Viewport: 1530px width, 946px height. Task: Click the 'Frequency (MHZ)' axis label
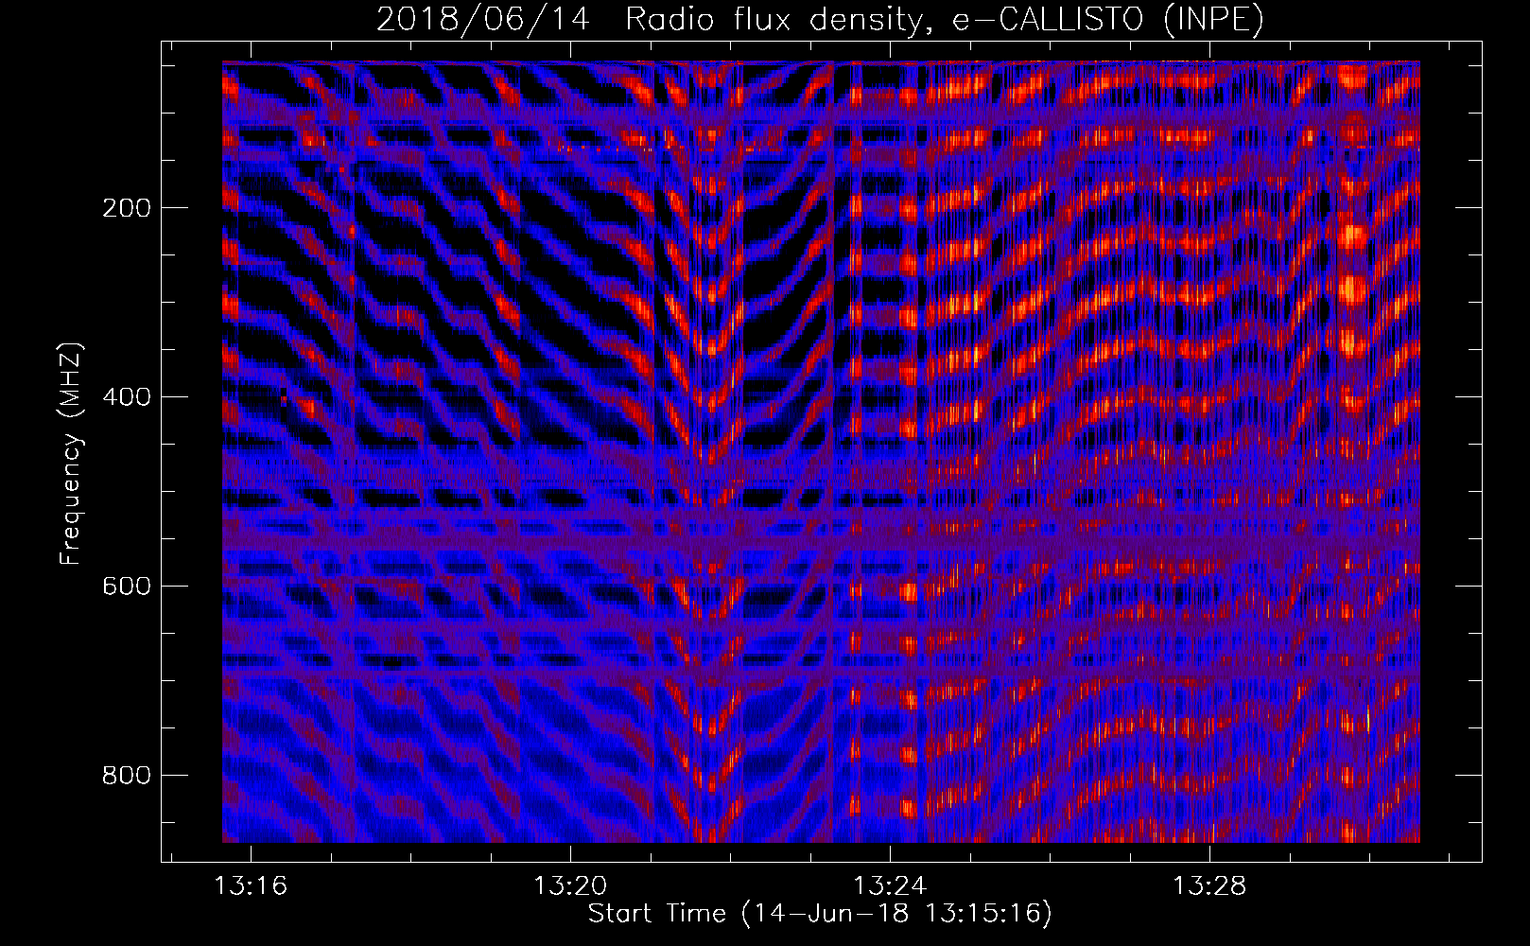(71, 454)
